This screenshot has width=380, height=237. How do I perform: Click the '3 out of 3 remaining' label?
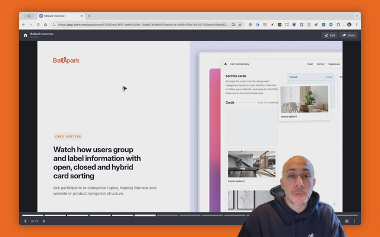click(268, 103)
